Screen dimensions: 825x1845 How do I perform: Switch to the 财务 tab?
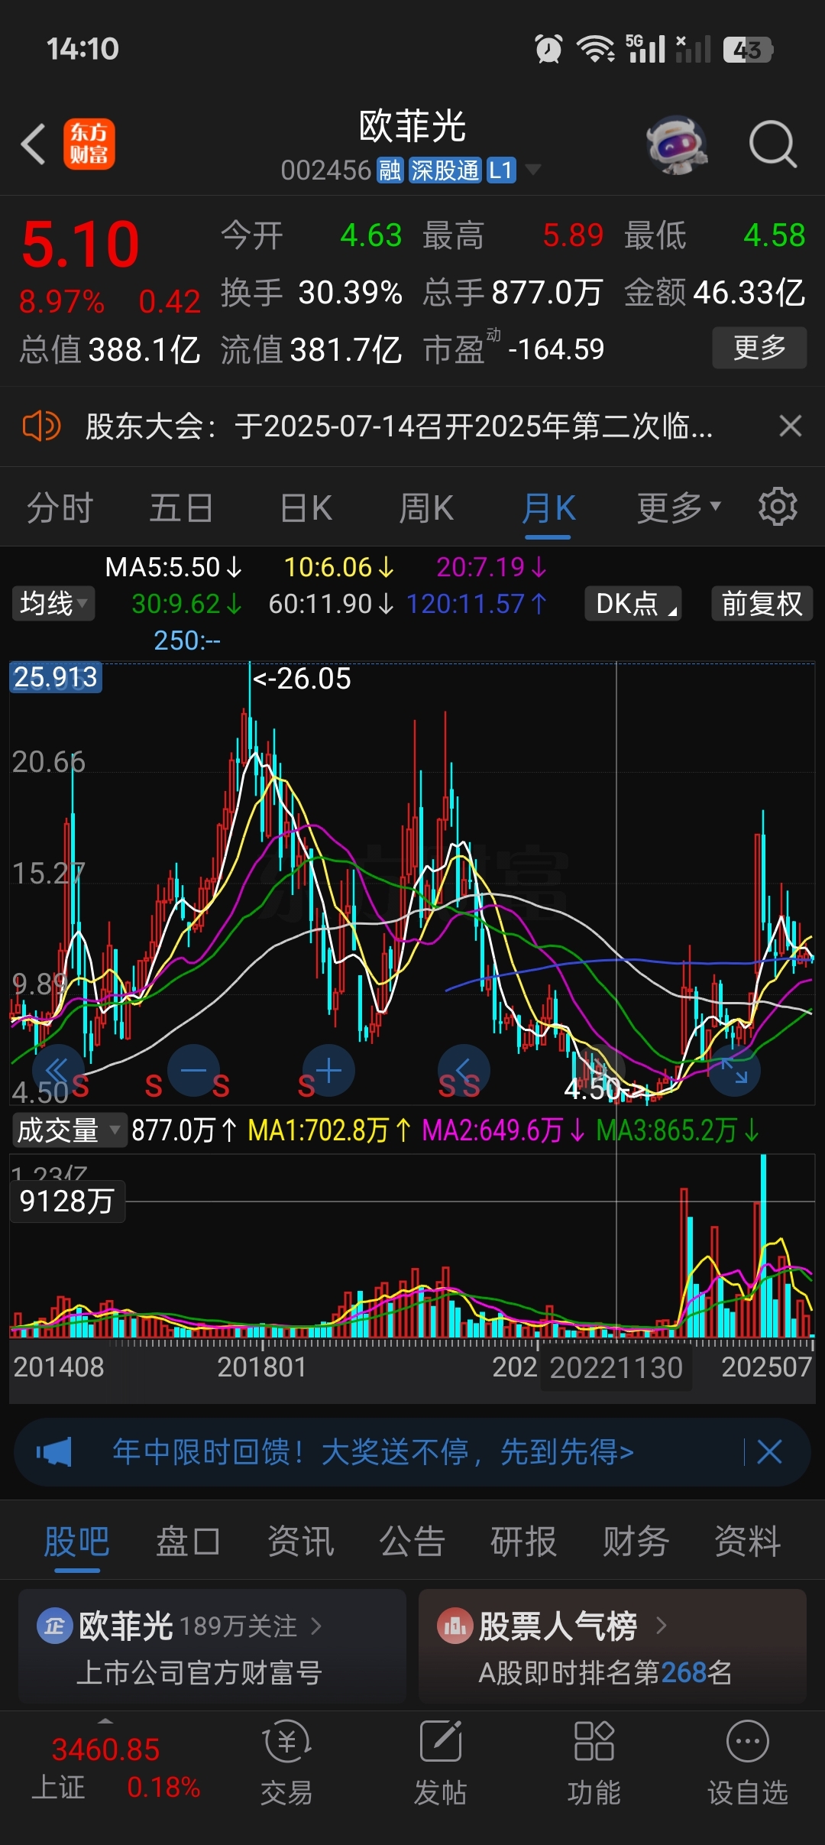[636, 1541]
